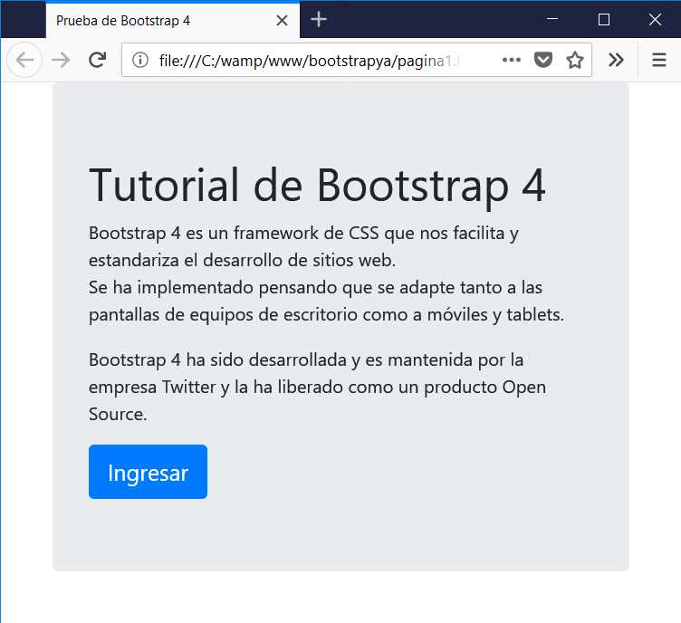This screenshot has height=623, width=681.
Task: Maximize the browser window
Action: (604, 20)
